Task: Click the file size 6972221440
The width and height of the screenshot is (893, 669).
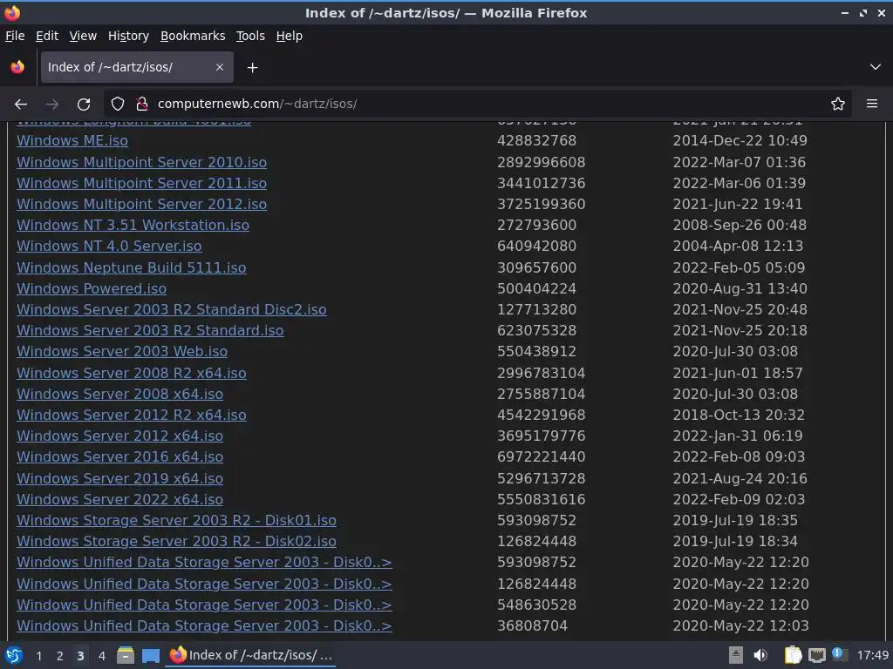Action: click(x=541, y=457)
